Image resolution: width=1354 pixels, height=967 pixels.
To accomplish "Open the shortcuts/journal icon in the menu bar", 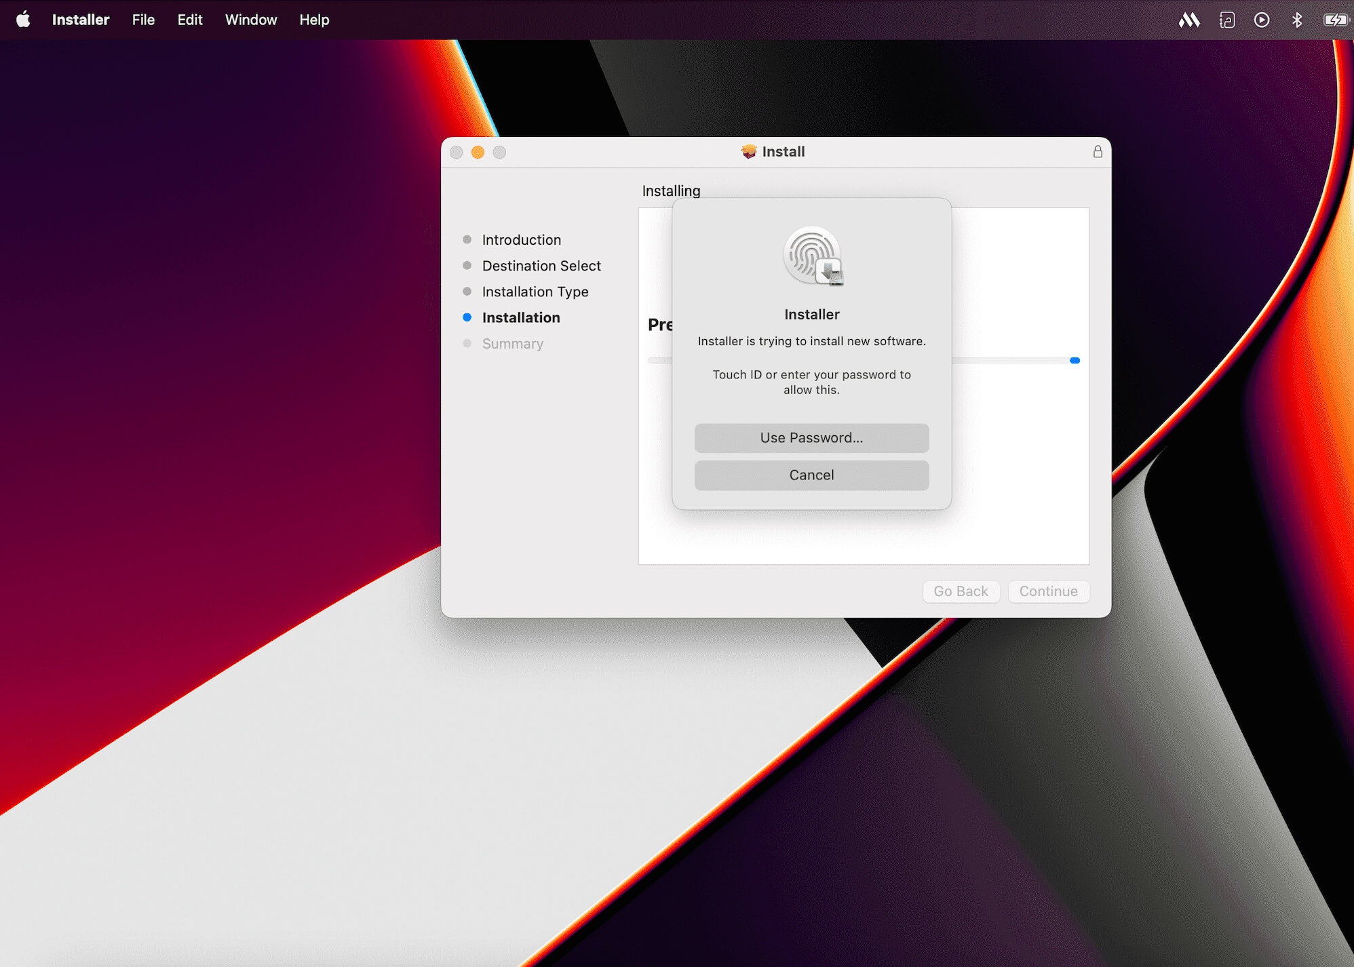I will click(1227, 20).
